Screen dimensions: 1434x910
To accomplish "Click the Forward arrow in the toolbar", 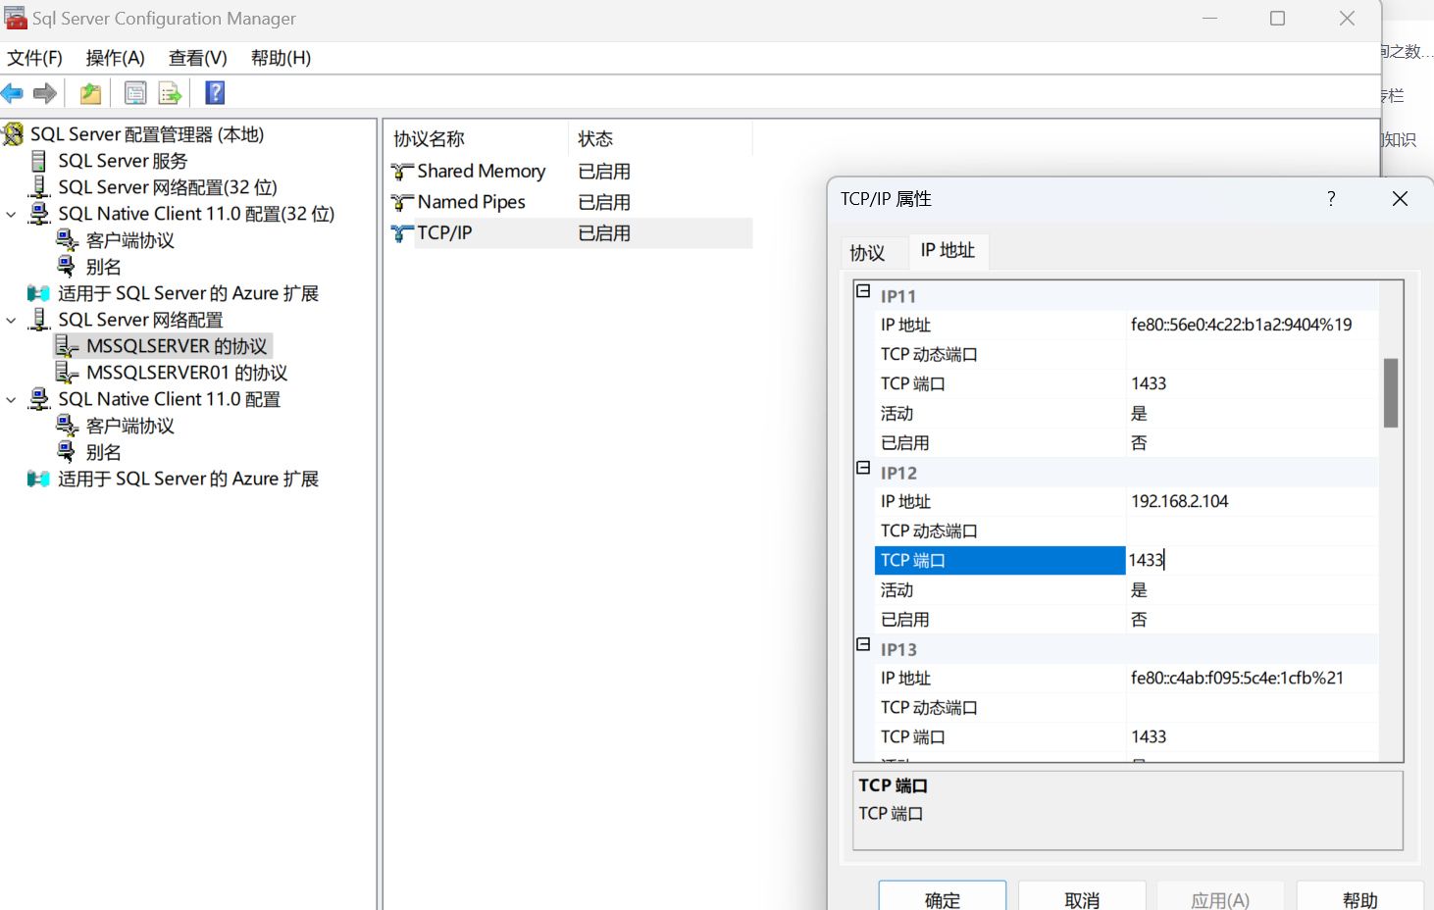I will point(45,93).
